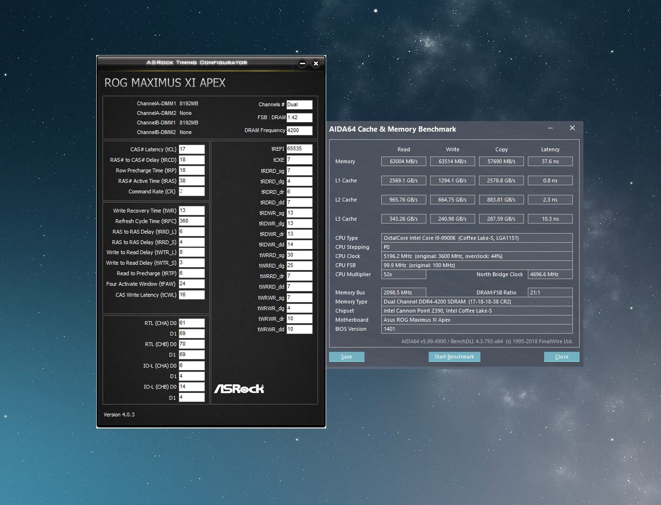The width and height of the screenshot is (661, 505).
Task: Click the Version 4.0.3 label
Action: [119, 415]
